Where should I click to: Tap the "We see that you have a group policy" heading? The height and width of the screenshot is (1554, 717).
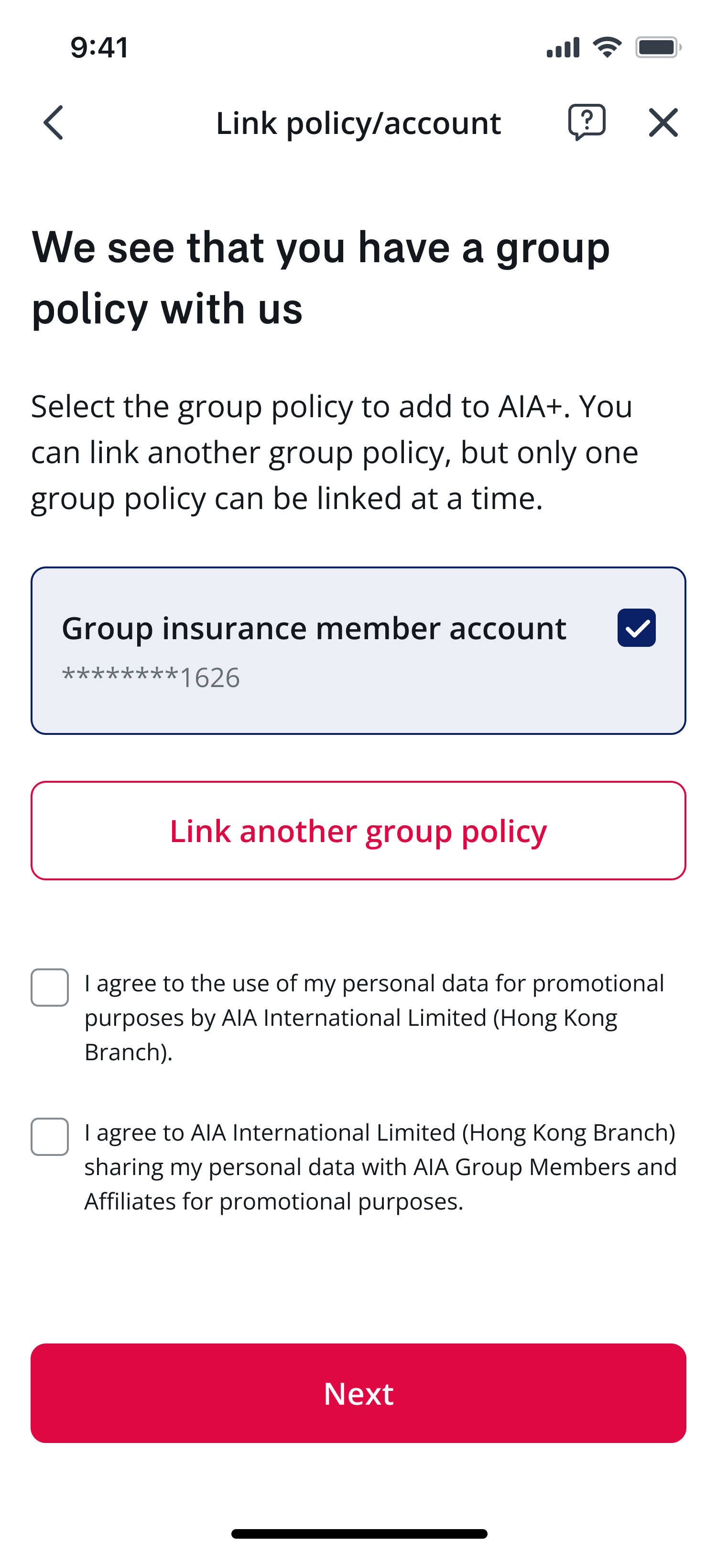click(321, 277)
